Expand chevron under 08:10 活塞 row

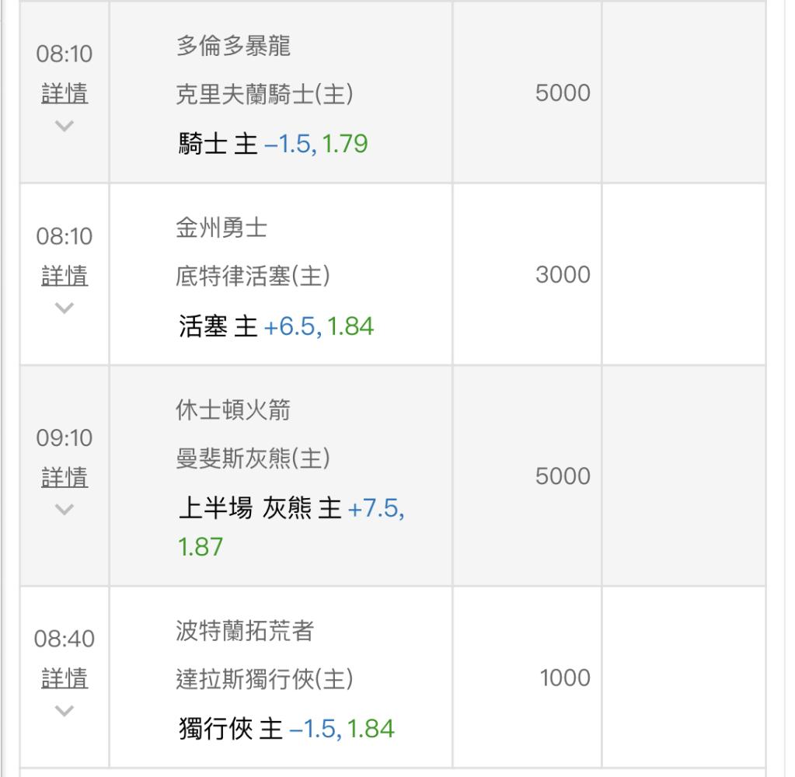point(65,308)
